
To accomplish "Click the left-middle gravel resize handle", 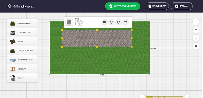I will (x=62, y=38).
